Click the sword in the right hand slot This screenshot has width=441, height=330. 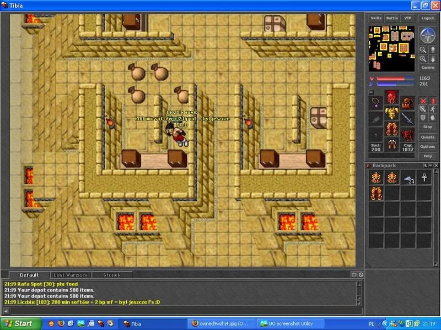(x=407, y=119)
